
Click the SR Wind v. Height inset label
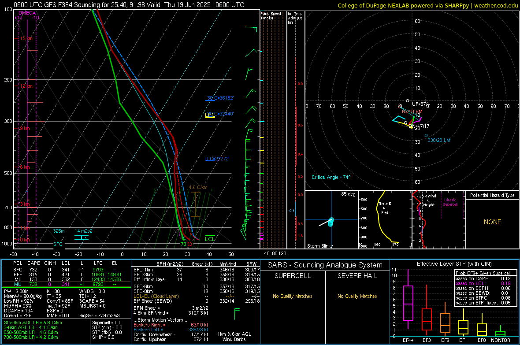point(429,200)
